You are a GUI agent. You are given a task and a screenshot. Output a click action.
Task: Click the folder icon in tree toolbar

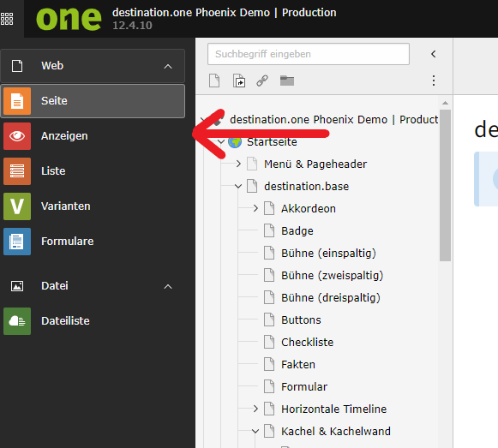[287, 81]
